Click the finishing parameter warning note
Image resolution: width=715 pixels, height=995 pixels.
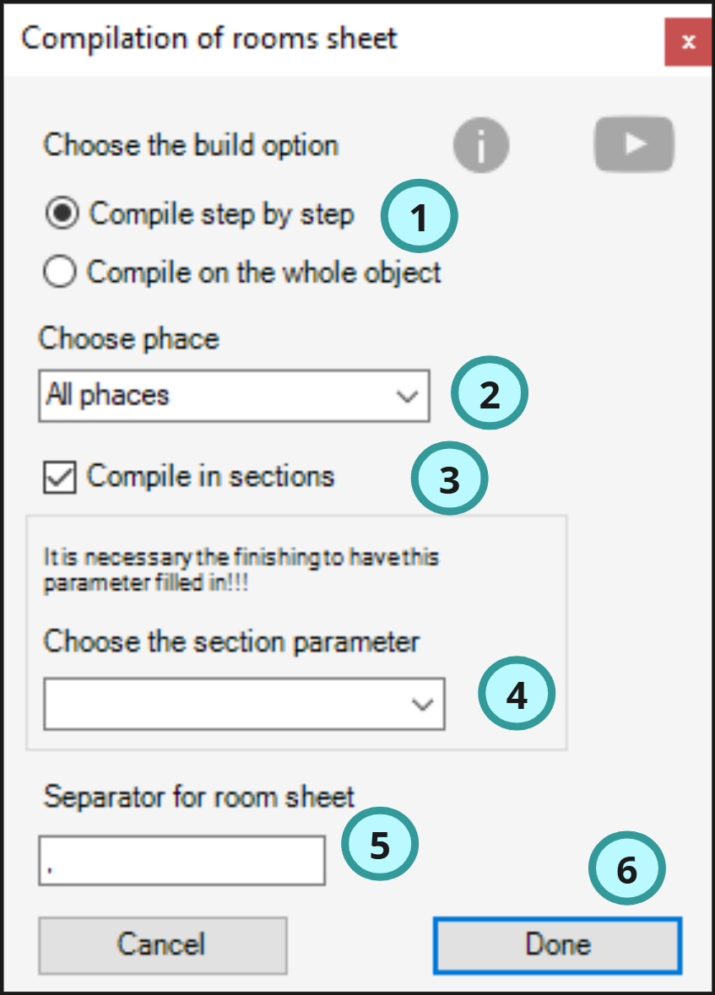[241, 570]
